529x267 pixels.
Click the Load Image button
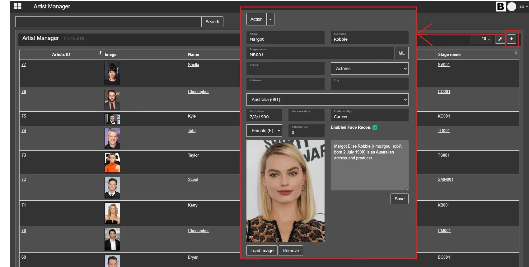point(262,251)
